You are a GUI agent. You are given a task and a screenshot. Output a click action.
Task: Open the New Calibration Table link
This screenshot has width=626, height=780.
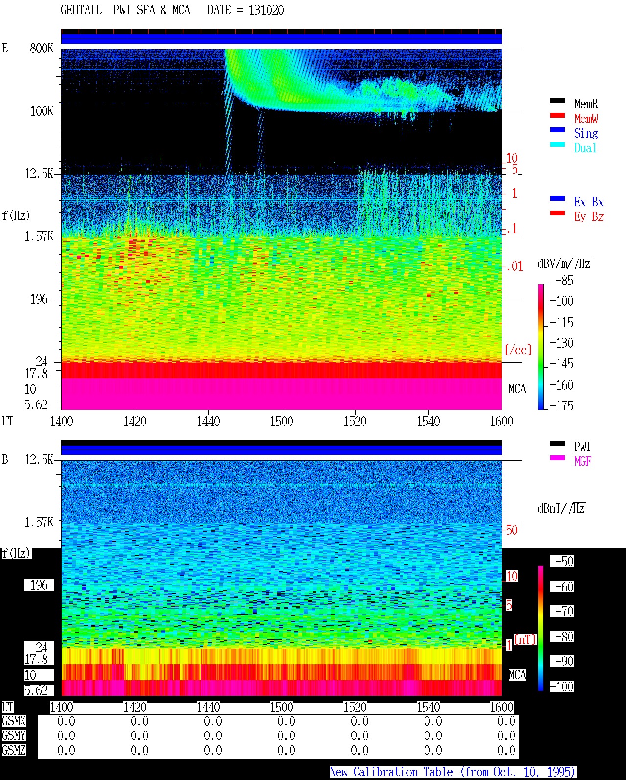(453, 772)
